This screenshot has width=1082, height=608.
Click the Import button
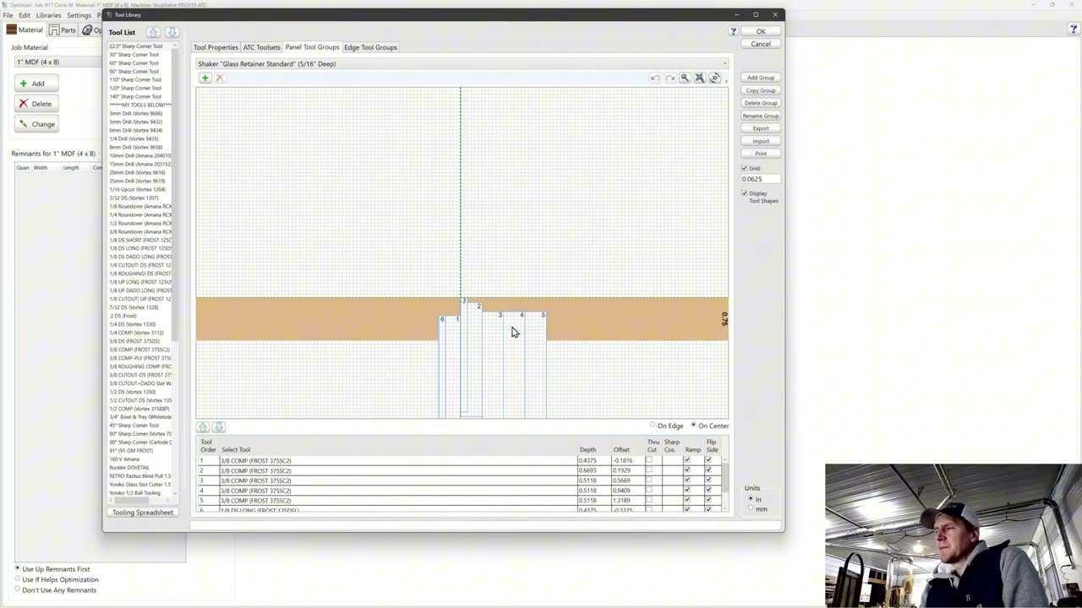(761, 141)
